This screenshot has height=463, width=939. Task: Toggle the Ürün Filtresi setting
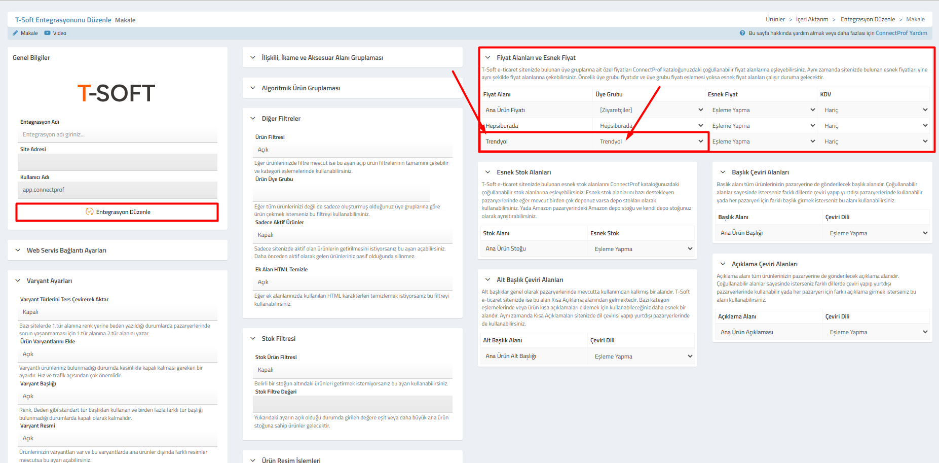coord(353,150)
